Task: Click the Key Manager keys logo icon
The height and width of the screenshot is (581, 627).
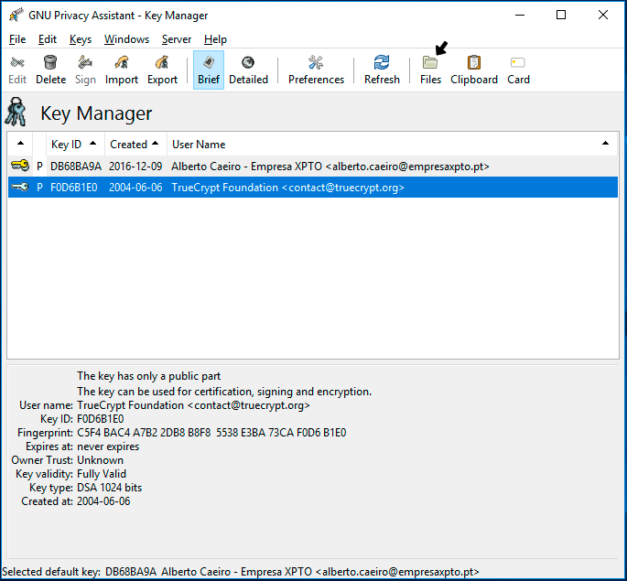Action: tap(16, 112)
